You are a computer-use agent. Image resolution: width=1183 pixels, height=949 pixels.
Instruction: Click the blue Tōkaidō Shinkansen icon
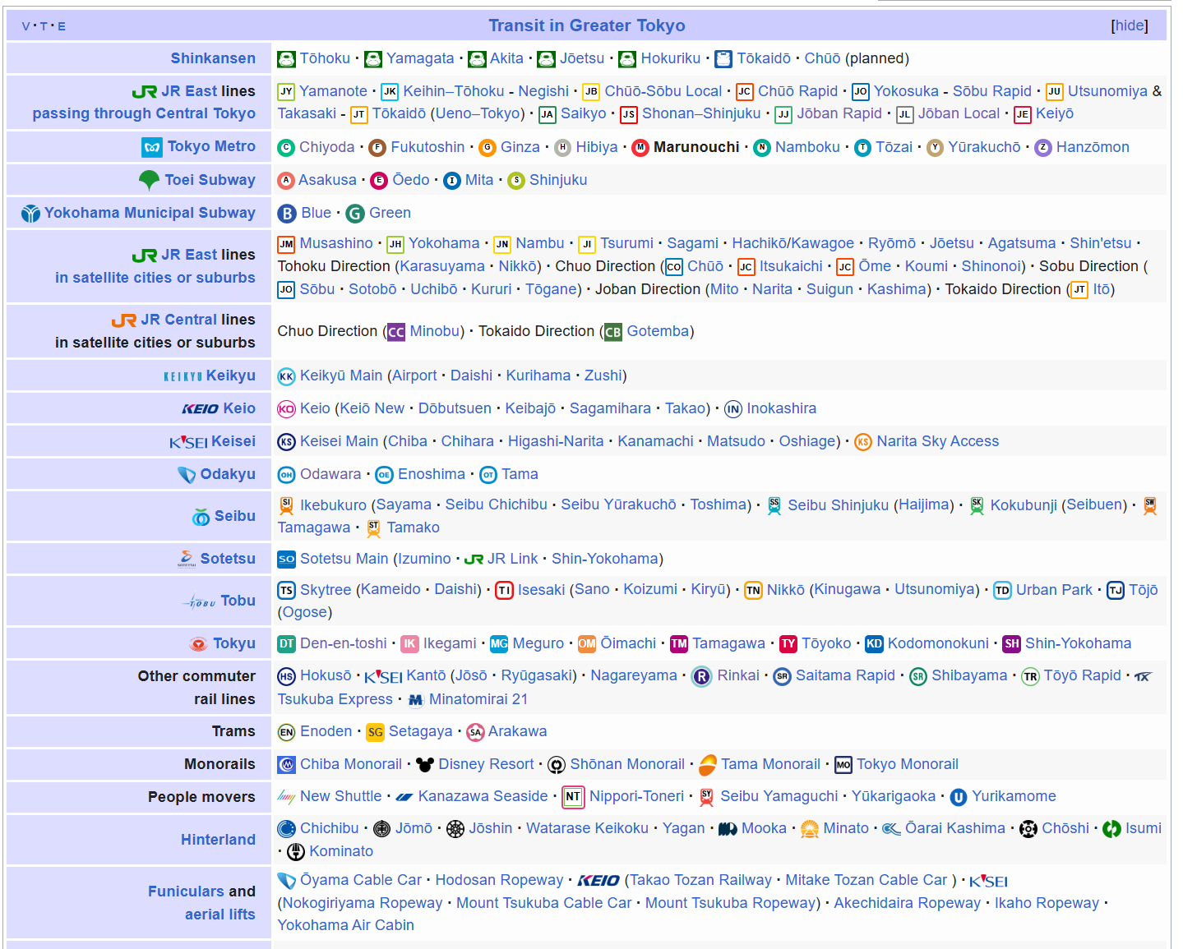click(x=723, y=59)
